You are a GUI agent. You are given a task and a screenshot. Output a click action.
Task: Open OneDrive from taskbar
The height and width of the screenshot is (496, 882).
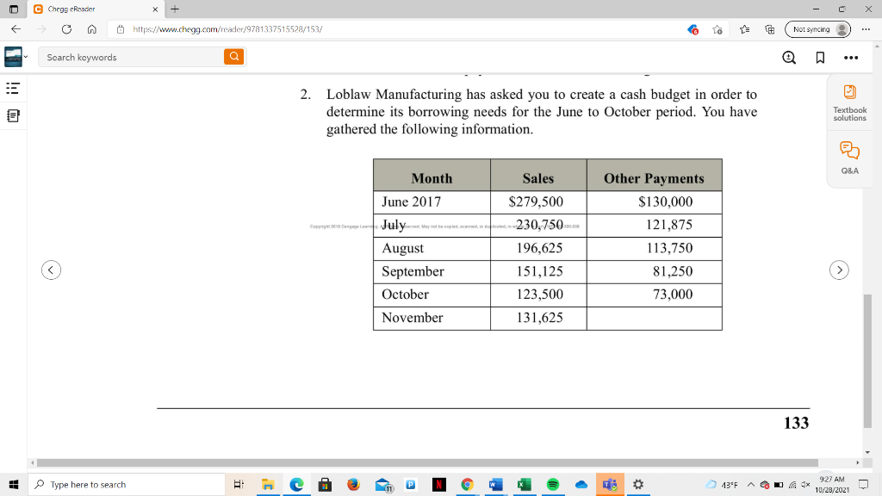[x=581, y=484]
